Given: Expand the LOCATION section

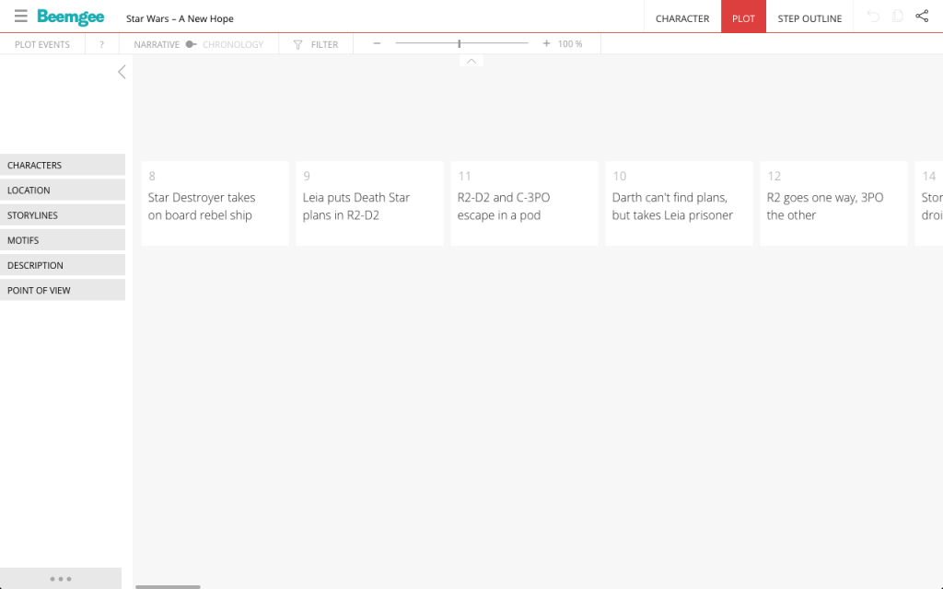Looking at the screenshot, I should pyautogui.click(x=63, y=190).
